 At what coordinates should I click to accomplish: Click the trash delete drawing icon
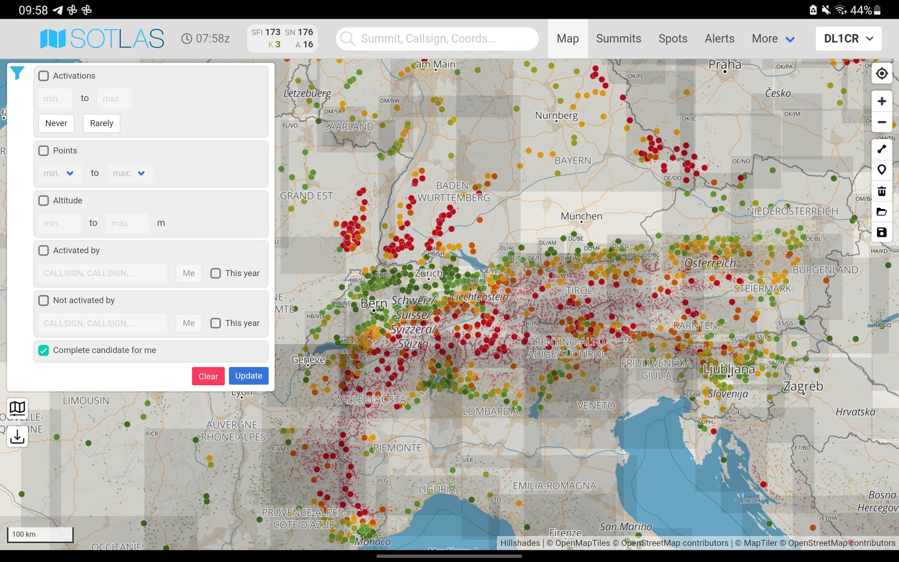(882, 191)
